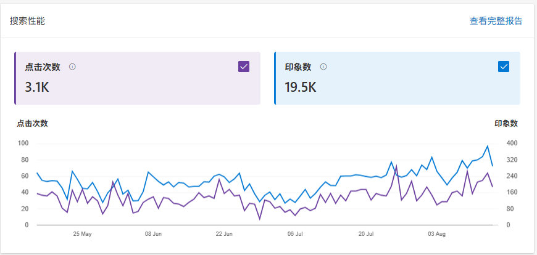Select the 06 Jul x-axis date label

coord(295,234)
